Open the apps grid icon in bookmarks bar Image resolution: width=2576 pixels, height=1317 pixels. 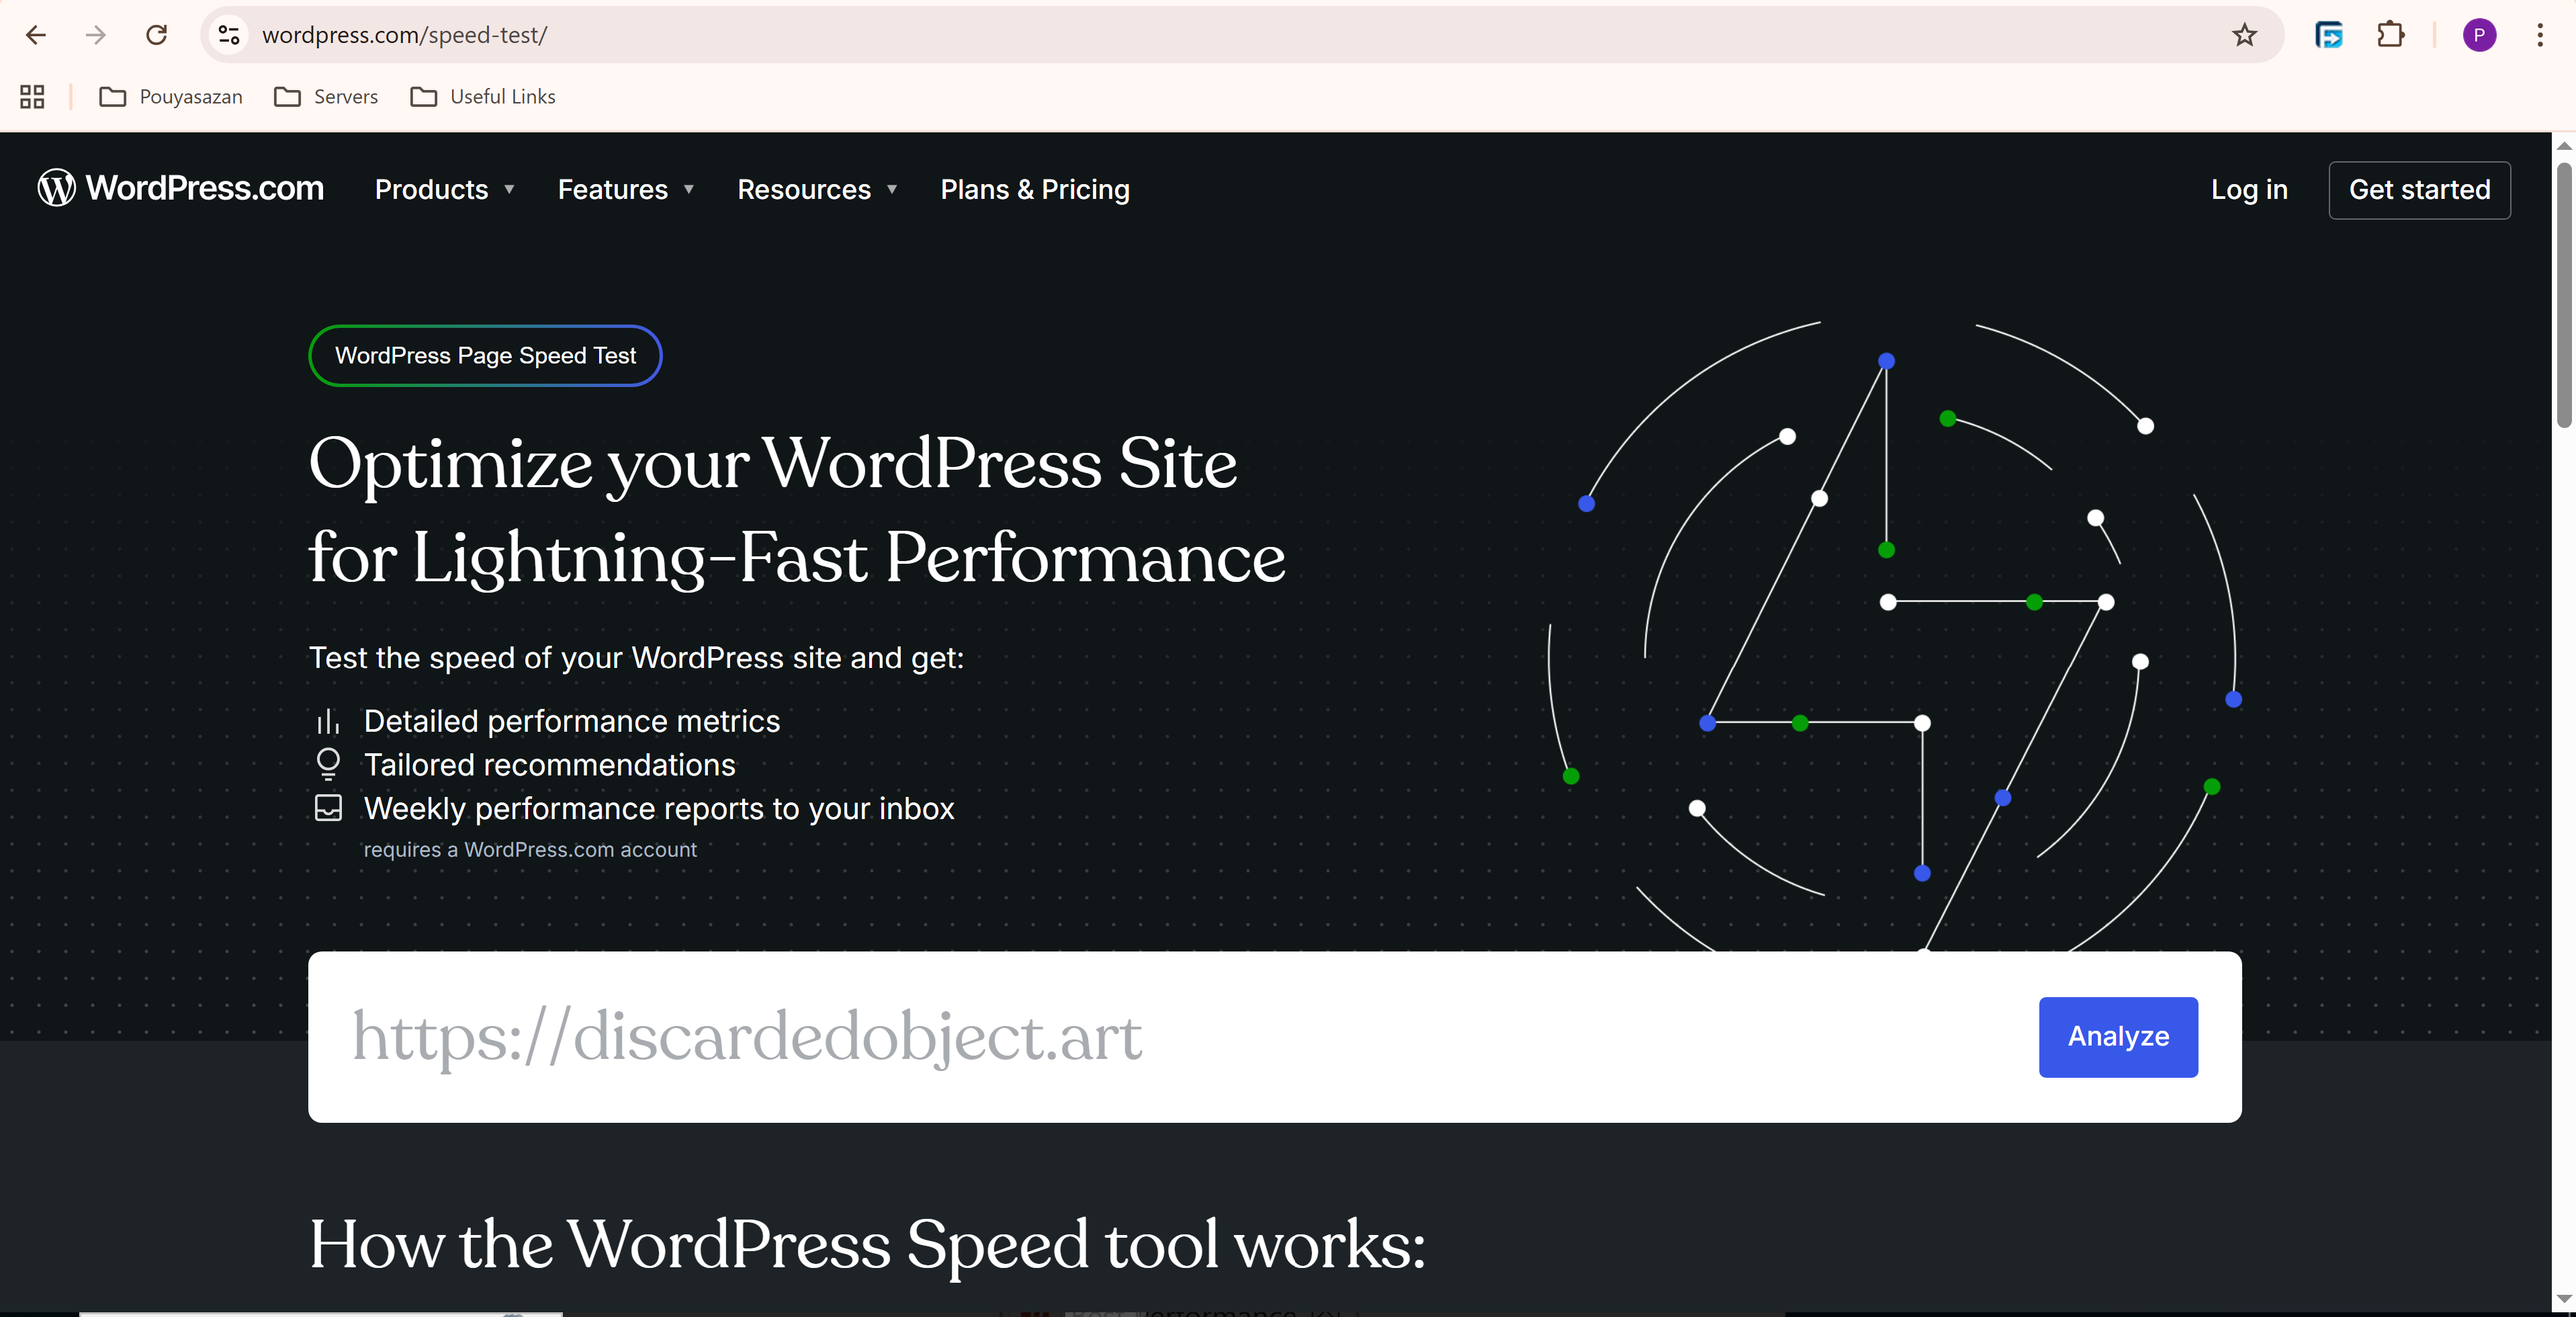[32, 97]
